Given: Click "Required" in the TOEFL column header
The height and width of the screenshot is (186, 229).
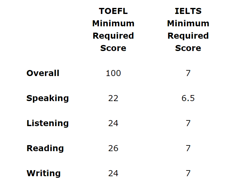Looking at the screenshot, I should pos(113,36).
